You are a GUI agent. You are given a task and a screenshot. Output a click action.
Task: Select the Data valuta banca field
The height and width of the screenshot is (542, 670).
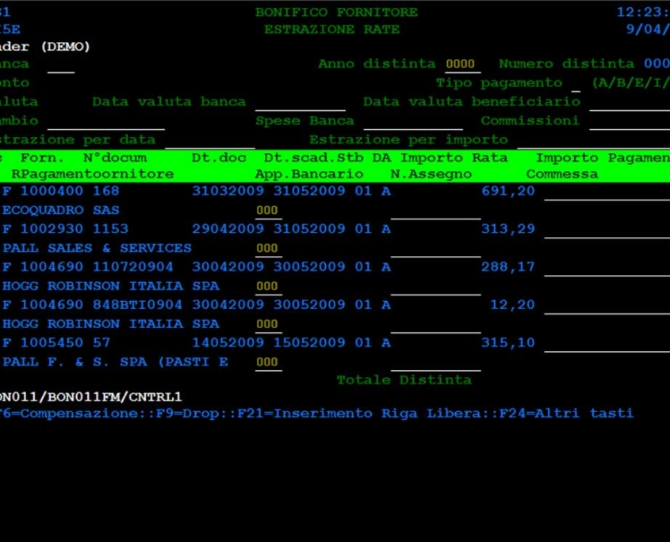point(300,102)
